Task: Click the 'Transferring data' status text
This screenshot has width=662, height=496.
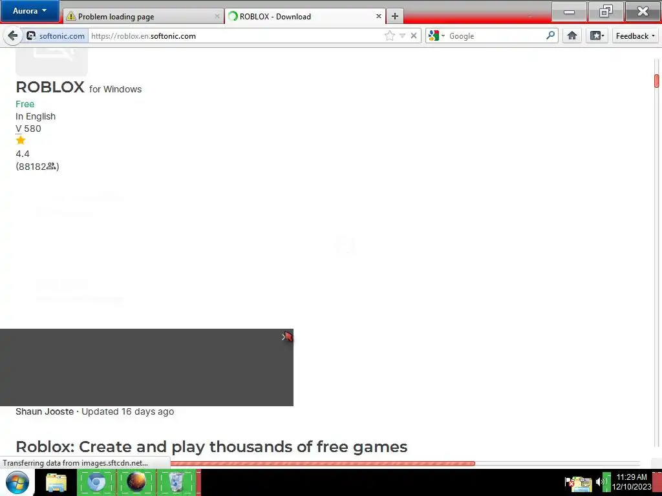Action: coord(75,463)
